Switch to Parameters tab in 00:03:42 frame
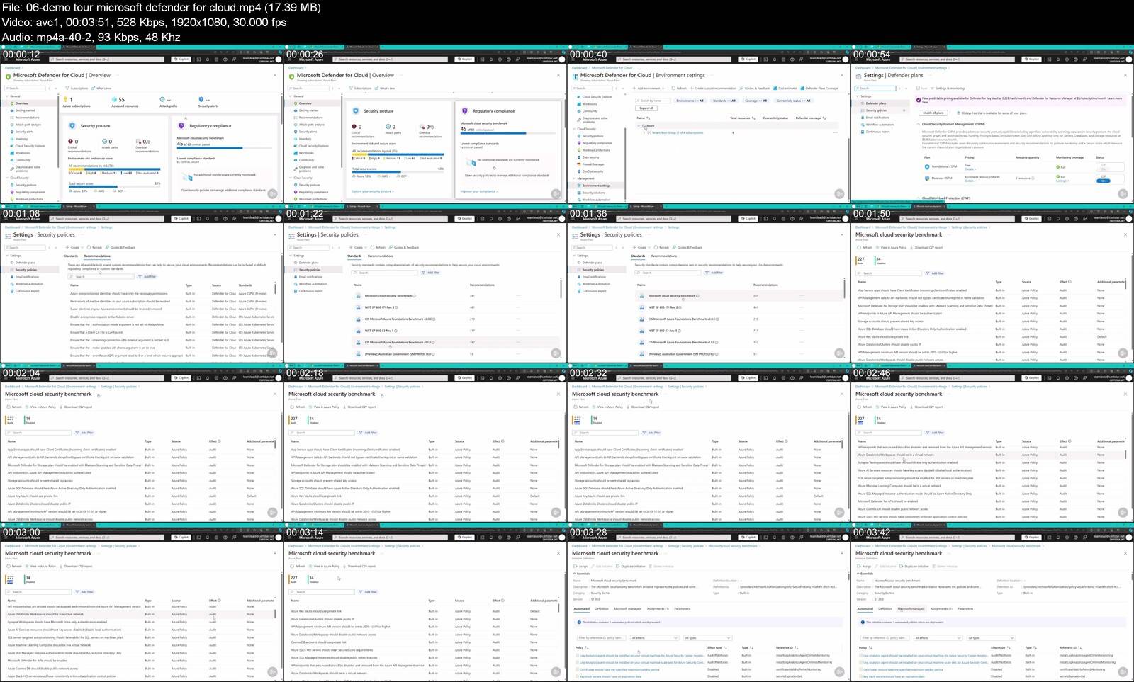Image resolution: width=1134 pixels, height=682 pixels. click(x=965, y=608)
